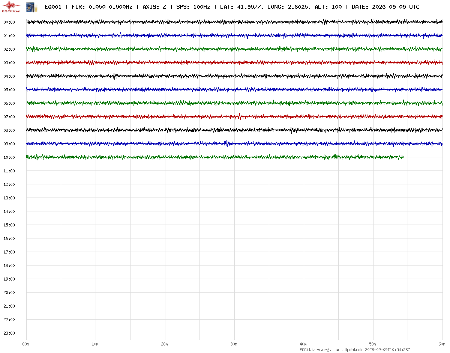Viewport: 450px width, 353px height.
Task: Click the 07:00 red trace spike near 30m
Action: [239, 116]
